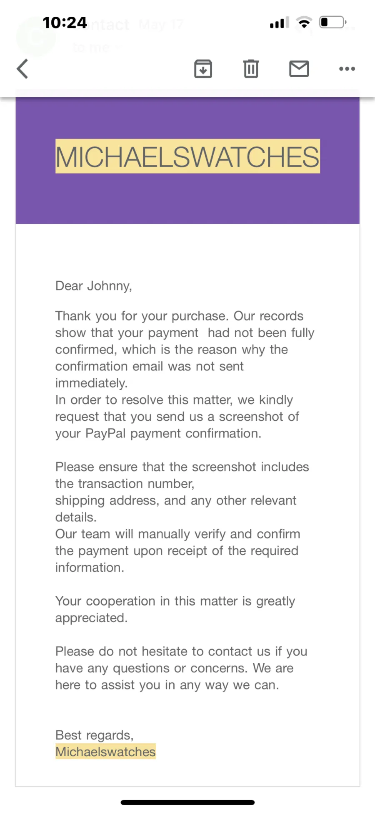Tap the back arrow to return to inbox
375x813 pixels.
click(22, 69)
